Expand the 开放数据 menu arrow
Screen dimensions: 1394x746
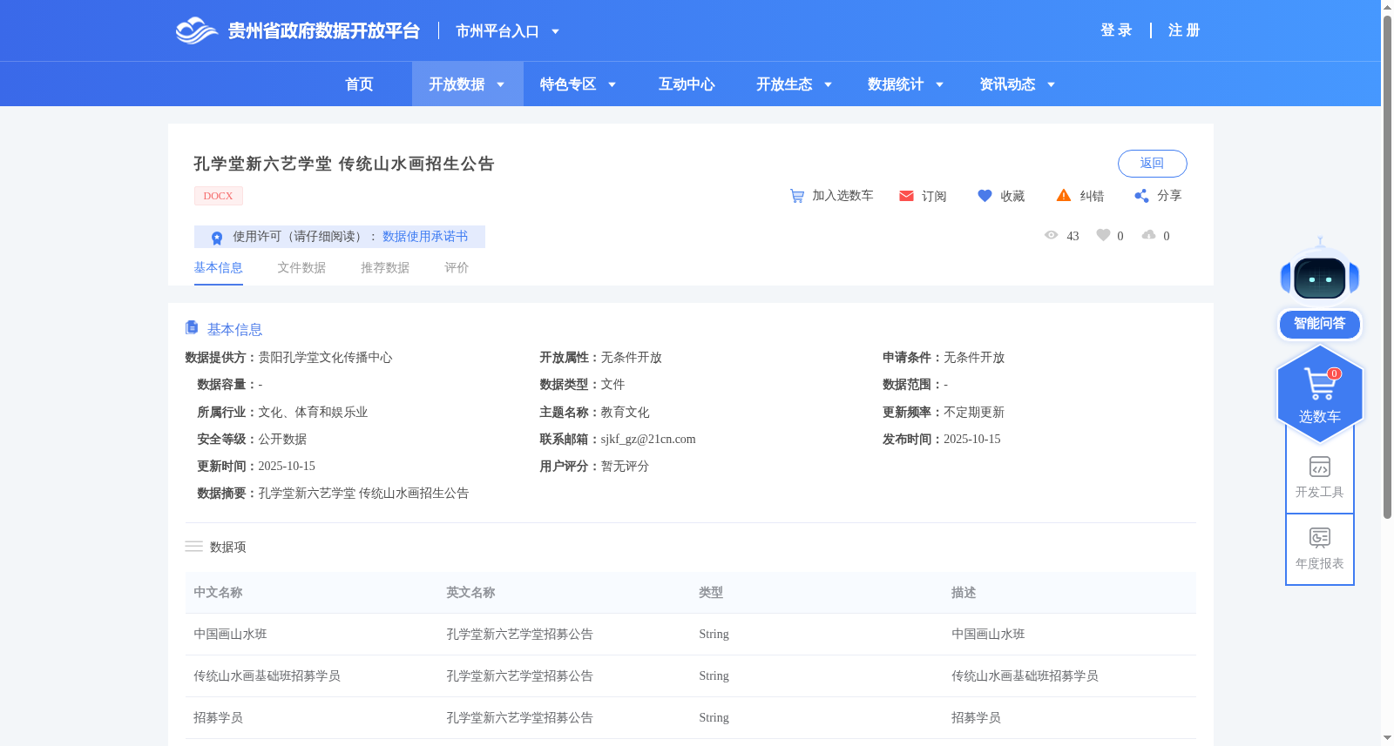tap(500, 84)
